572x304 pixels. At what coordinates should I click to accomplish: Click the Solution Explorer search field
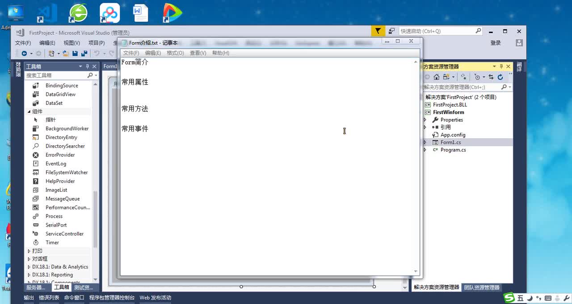[462, 87]
